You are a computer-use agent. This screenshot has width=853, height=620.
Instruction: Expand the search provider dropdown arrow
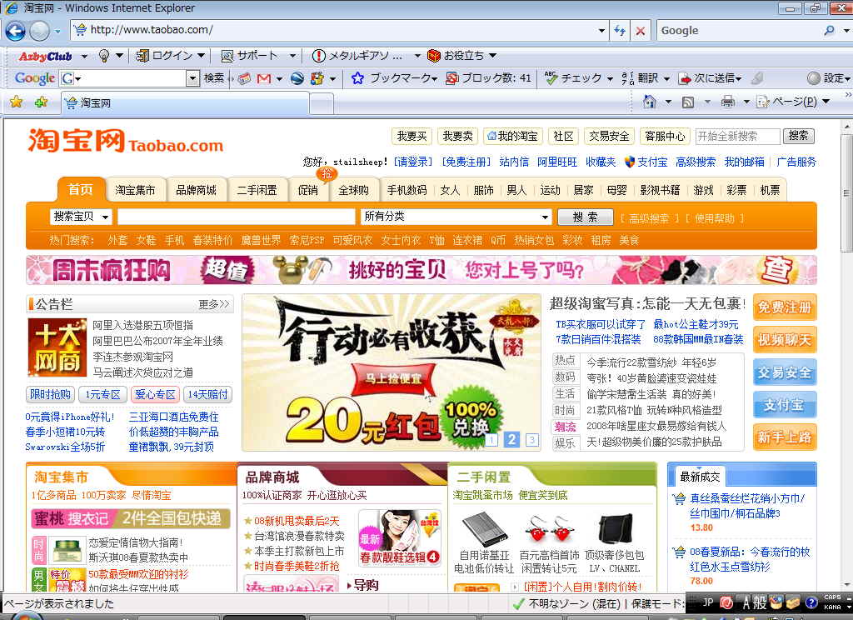click(846, 31)
